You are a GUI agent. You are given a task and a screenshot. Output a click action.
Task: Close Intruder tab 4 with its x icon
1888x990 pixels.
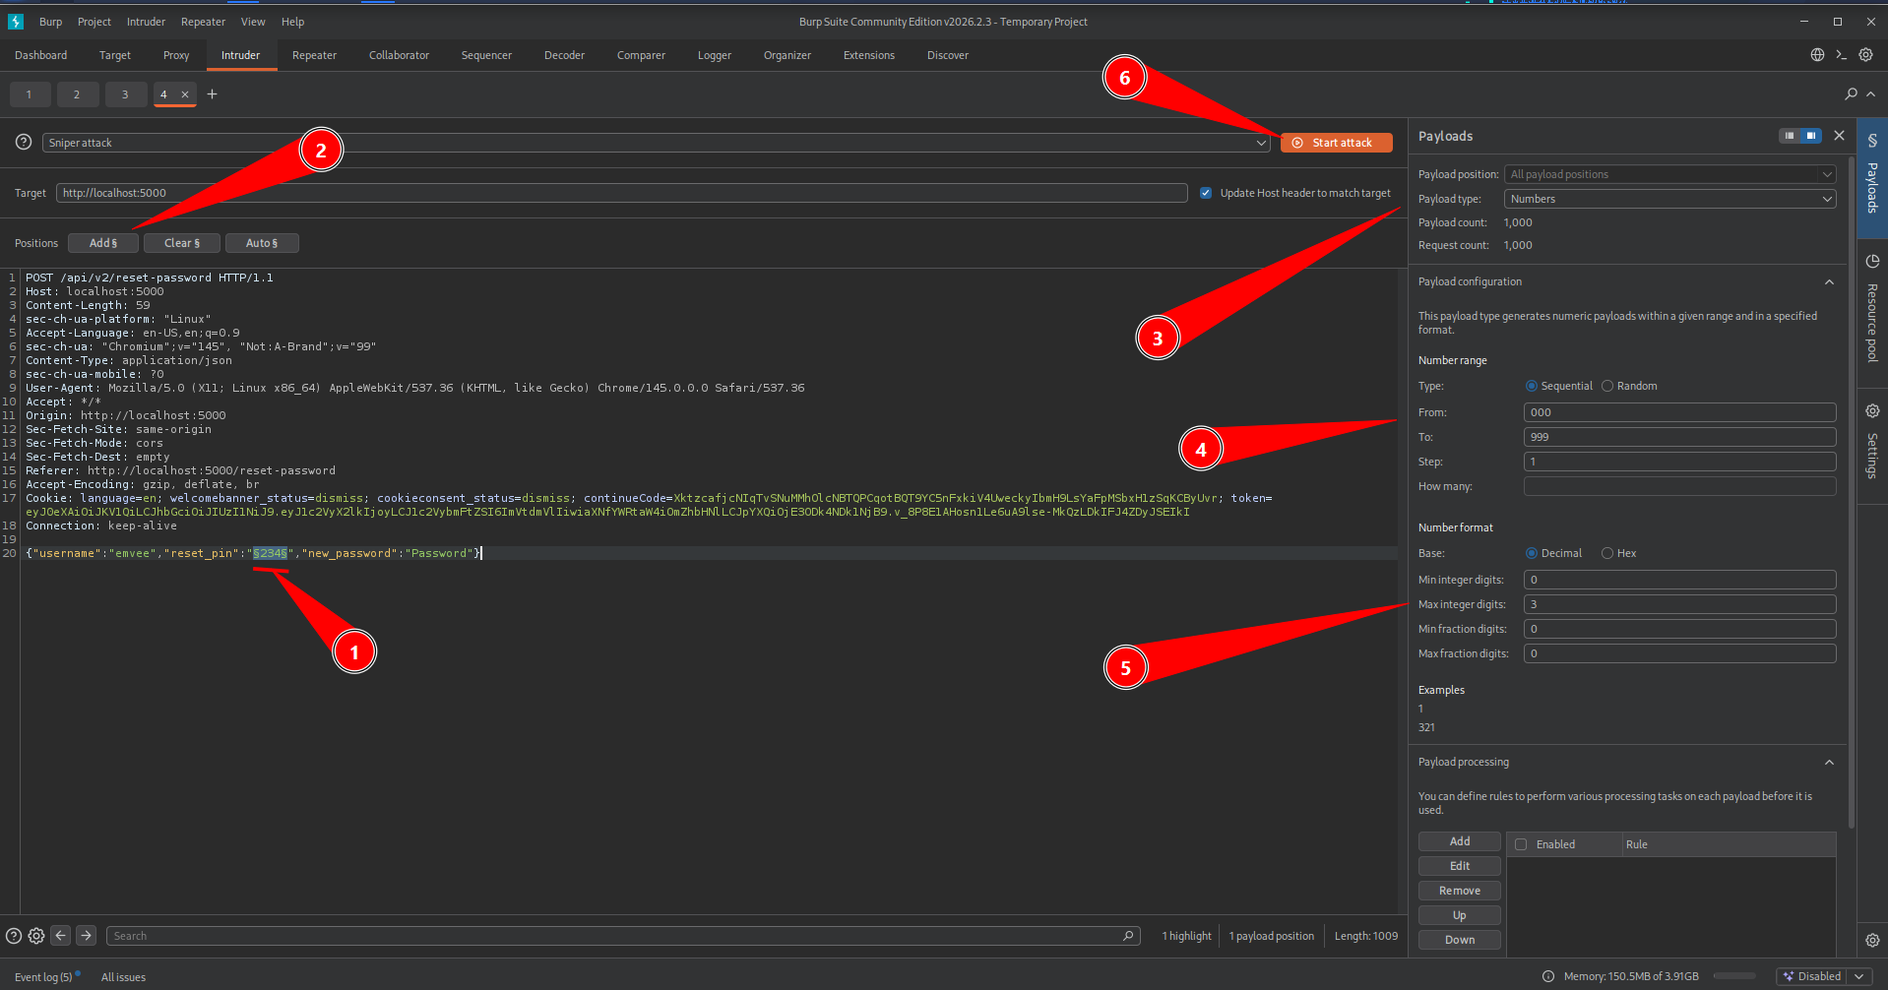tap(184, 94)
